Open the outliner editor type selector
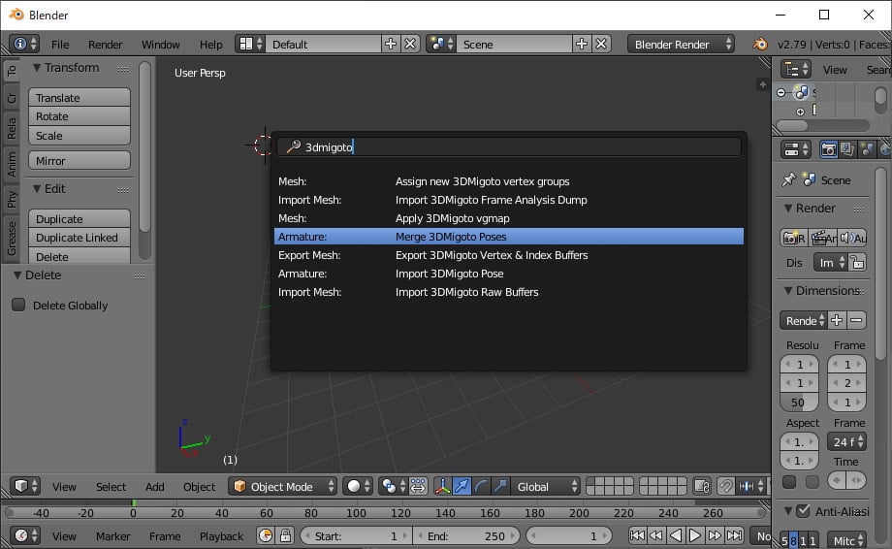Viewport: 892px width, 549px height. pyautogui.click(x=795, y=70)
